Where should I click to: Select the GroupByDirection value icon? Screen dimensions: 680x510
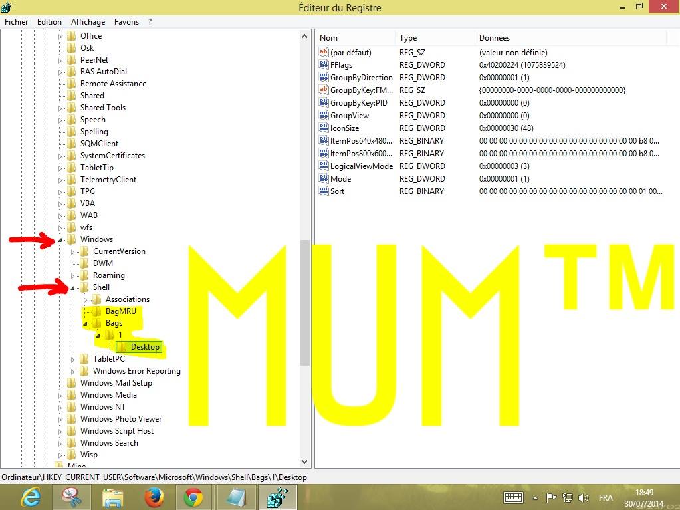click(324, 77)
